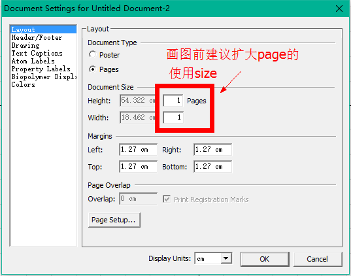The image size is (351, 276).
Task: Open the Page Setup dialog
Action: (x=114, y=220)
